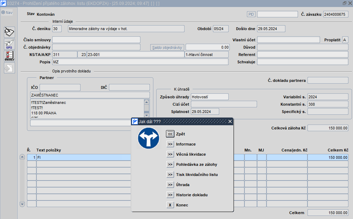
Task: Click the SPS paper plane icon
Action: [x=9, y=44]
